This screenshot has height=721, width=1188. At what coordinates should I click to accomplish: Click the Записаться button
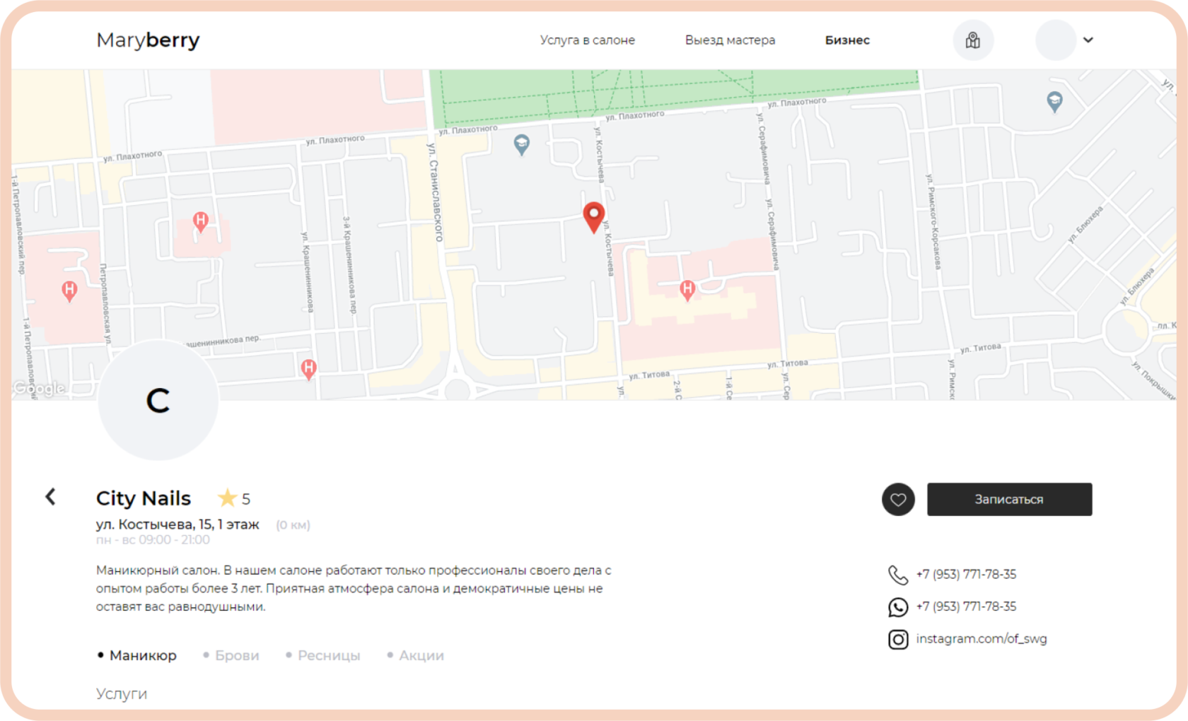pyautogui.click(x=1009, y=500)
